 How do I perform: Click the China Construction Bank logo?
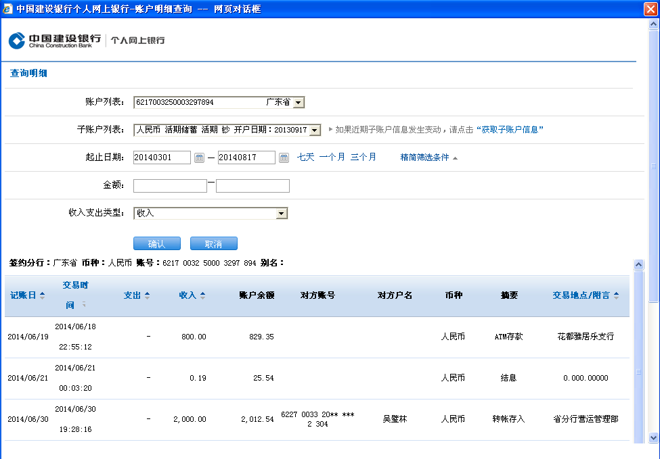(54, 40)
